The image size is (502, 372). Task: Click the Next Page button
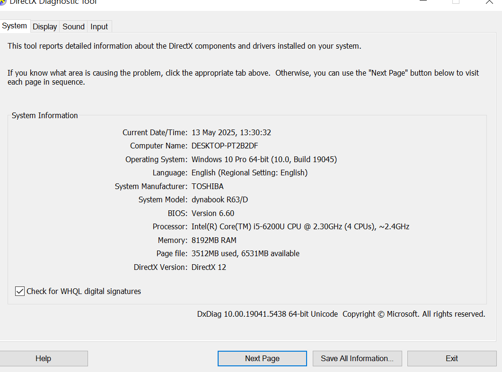coord(262,358)
